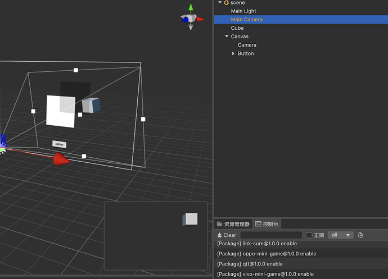This screenshot has height=279, width=388.
Task: Select the Cube node
Action: pyautogui.click(x=237, y=28)
